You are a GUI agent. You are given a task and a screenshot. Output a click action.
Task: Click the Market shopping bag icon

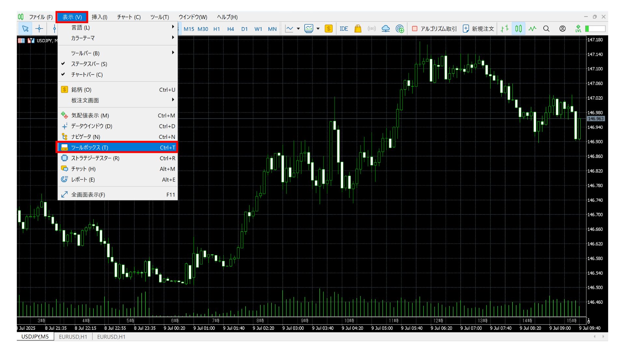(x=358, y=29)
